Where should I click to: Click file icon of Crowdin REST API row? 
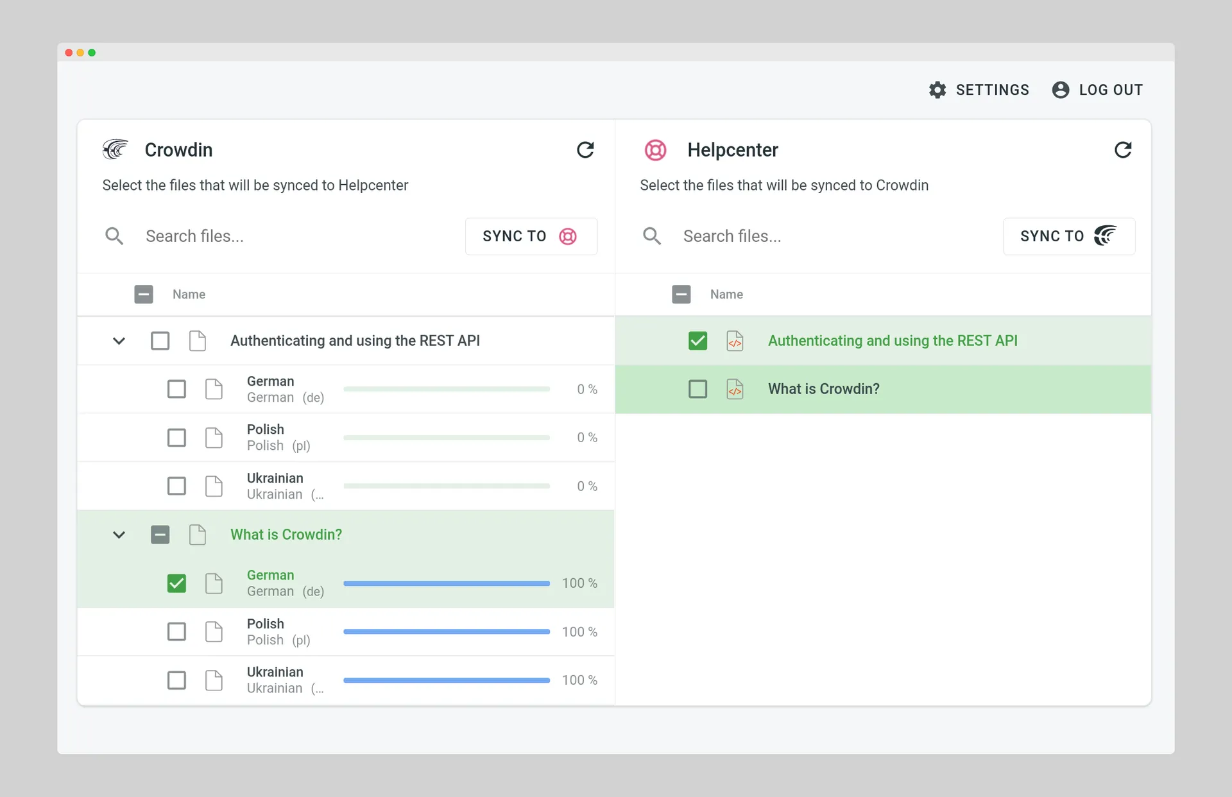click(x=198, y=341)
